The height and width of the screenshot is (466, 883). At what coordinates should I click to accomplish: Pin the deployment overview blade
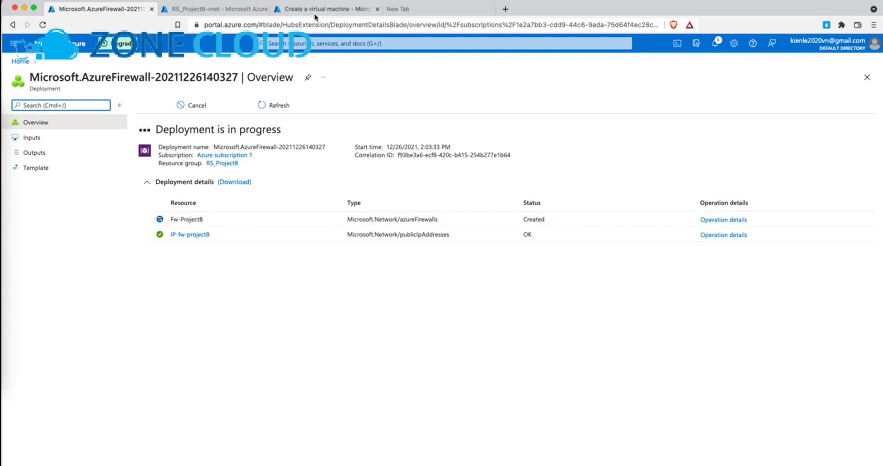pyautogui.click(x=307, y=77)
